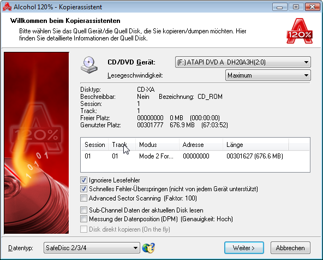Close the Kopierassistent window
Viewport: 323px width, 260px height.
[x=312, y=7]
